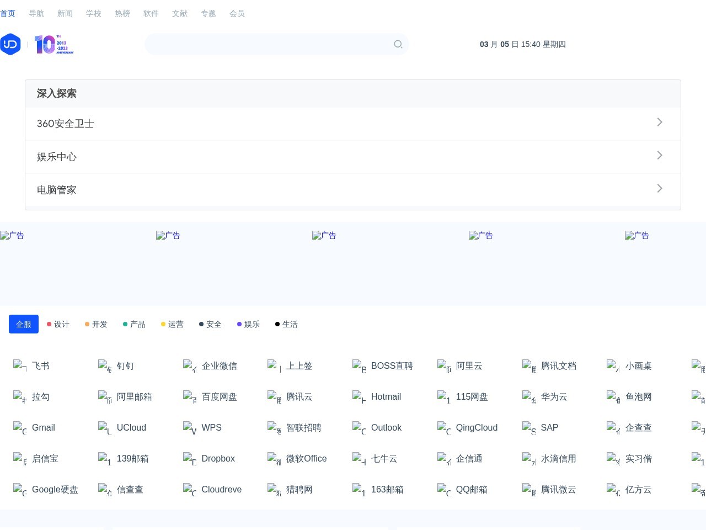
Task: Click the WPS icon
Action: click(x=190, y=428)
